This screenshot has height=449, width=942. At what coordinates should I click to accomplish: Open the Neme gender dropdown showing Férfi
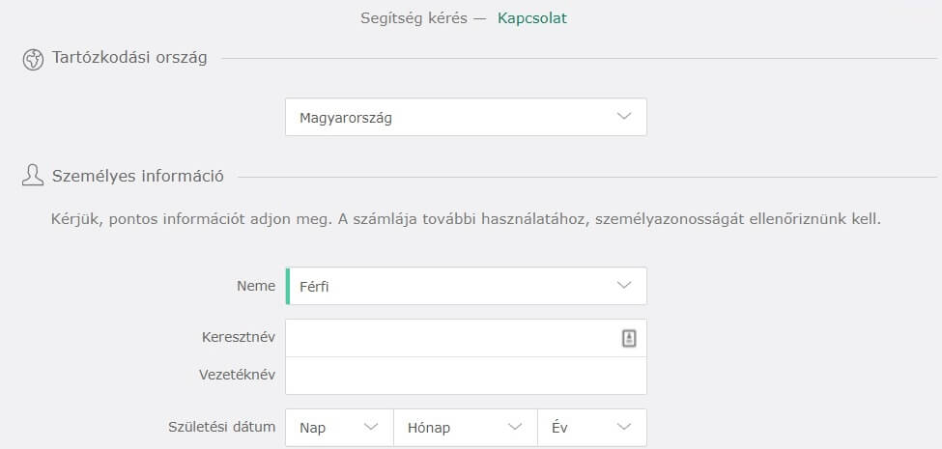click(467, 286)
